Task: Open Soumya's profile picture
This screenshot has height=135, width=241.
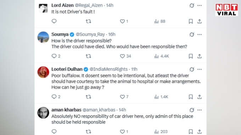Action: [43, 37]
